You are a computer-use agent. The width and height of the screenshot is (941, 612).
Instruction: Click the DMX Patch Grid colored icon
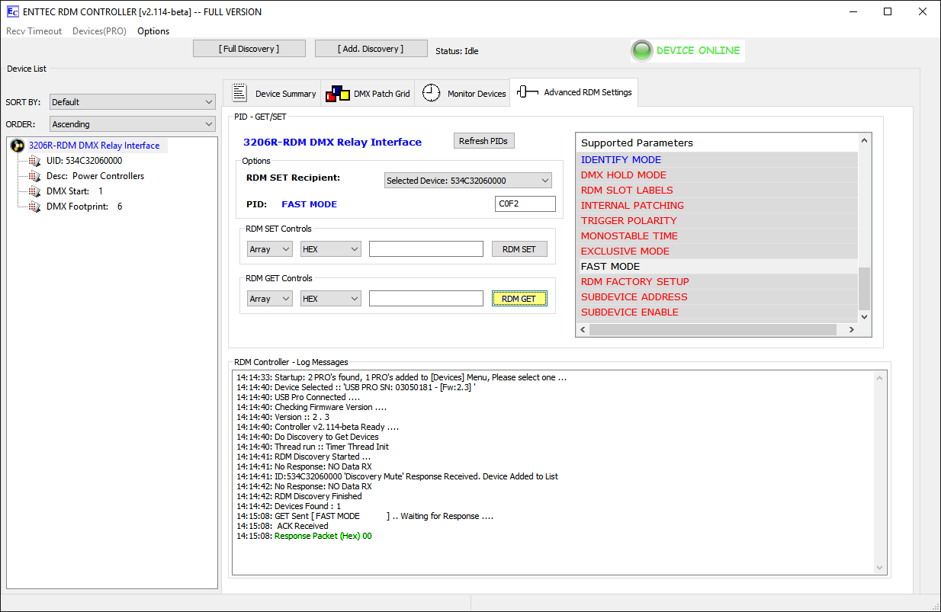tap(337, 94)
